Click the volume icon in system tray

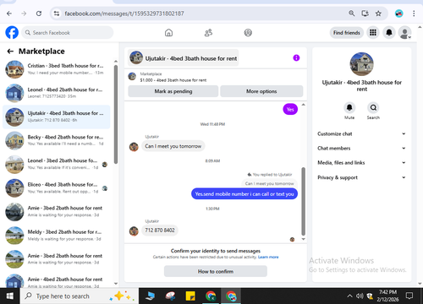(x=360, y=296)
